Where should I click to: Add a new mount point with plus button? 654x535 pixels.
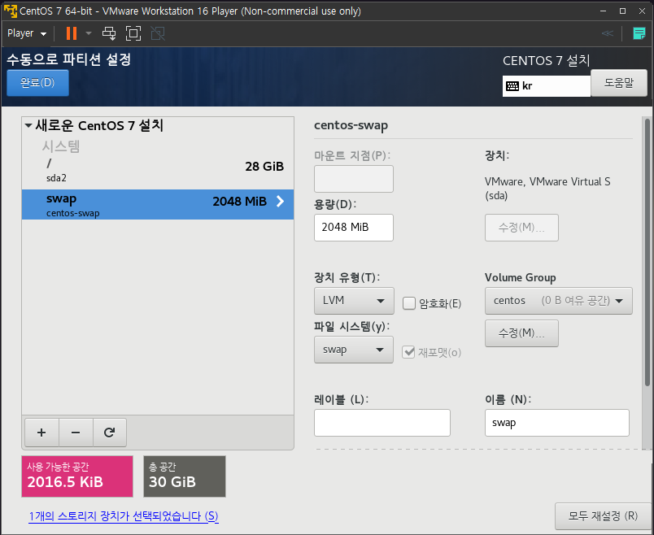41,433
